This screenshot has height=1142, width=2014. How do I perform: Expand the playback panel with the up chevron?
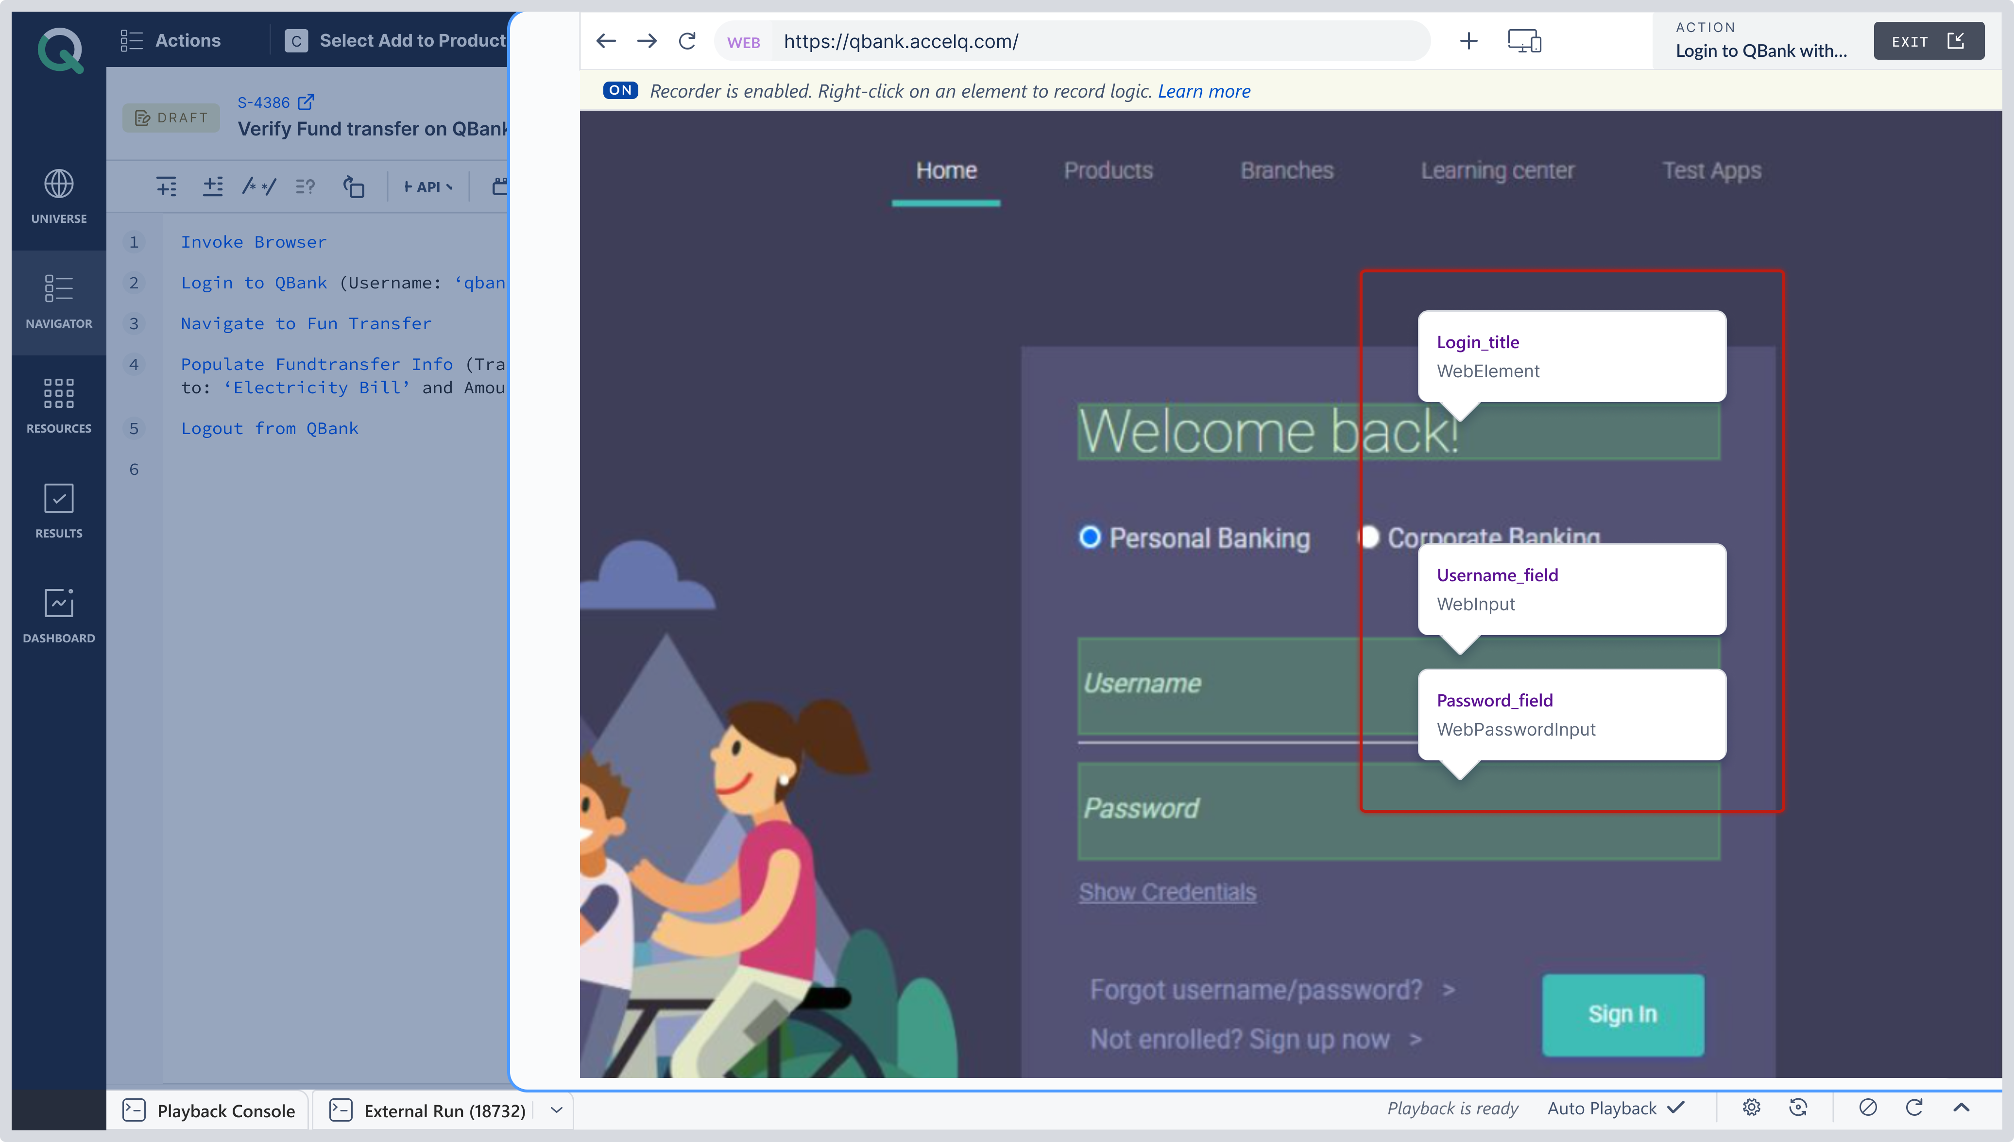coord(1962,1108)
